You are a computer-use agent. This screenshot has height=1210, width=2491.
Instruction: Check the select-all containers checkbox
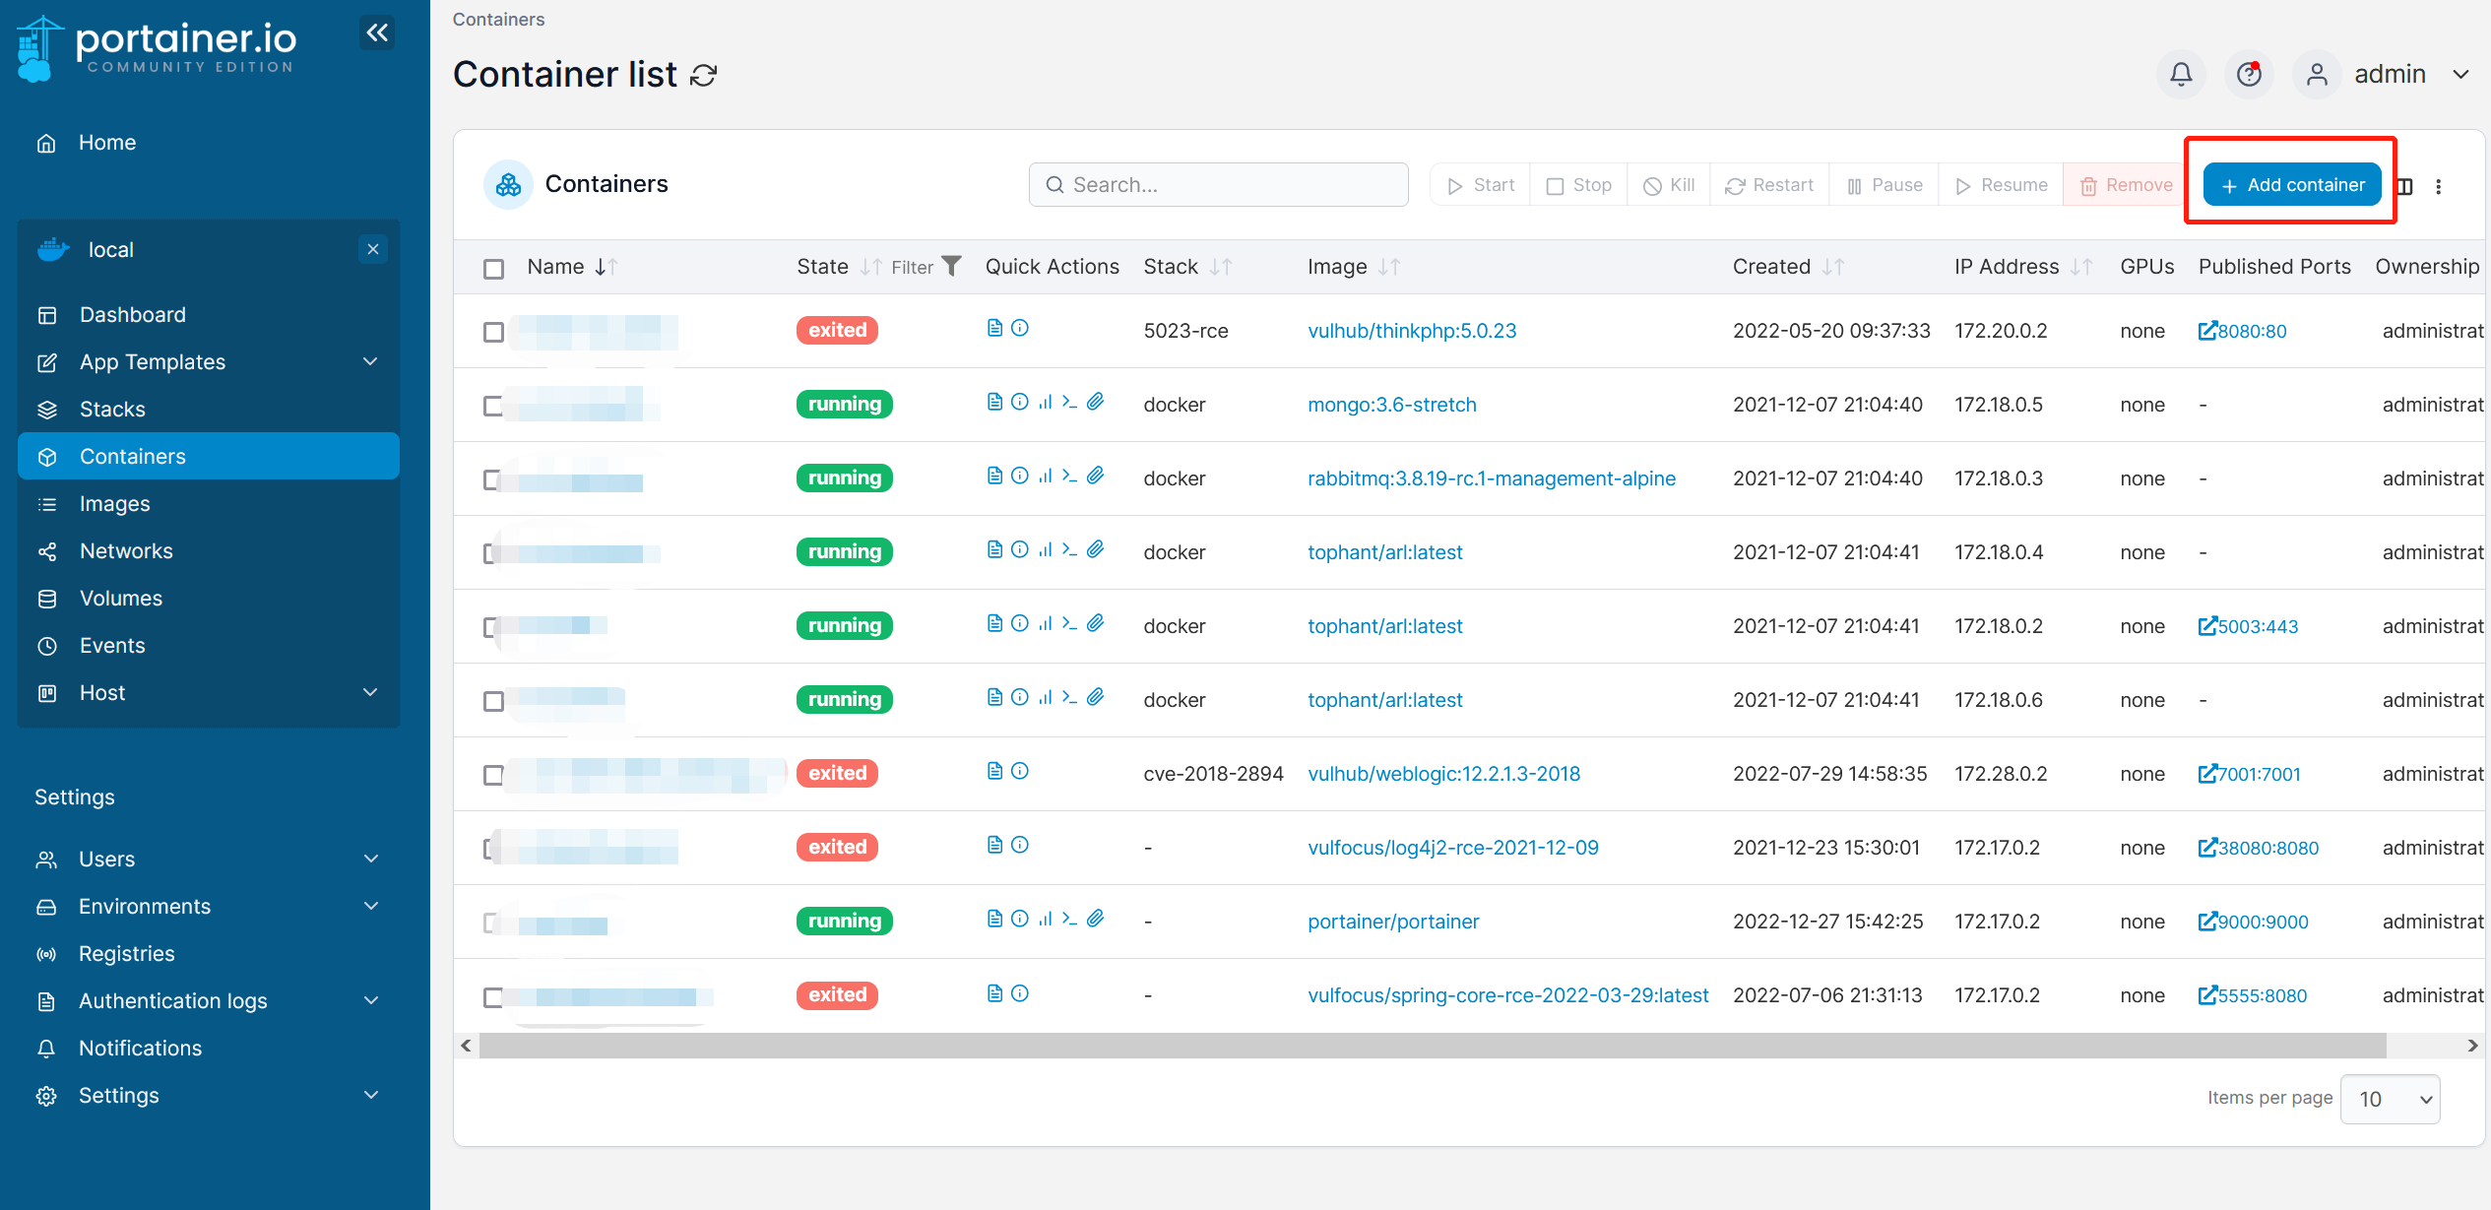[493, 268]
